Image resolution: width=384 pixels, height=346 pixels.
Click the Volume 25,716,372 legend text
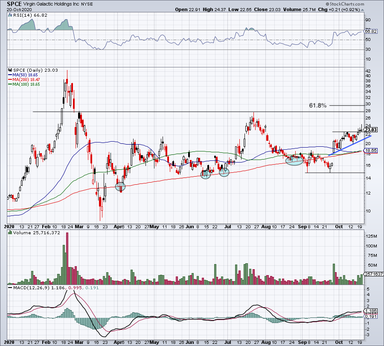(37, 233)
